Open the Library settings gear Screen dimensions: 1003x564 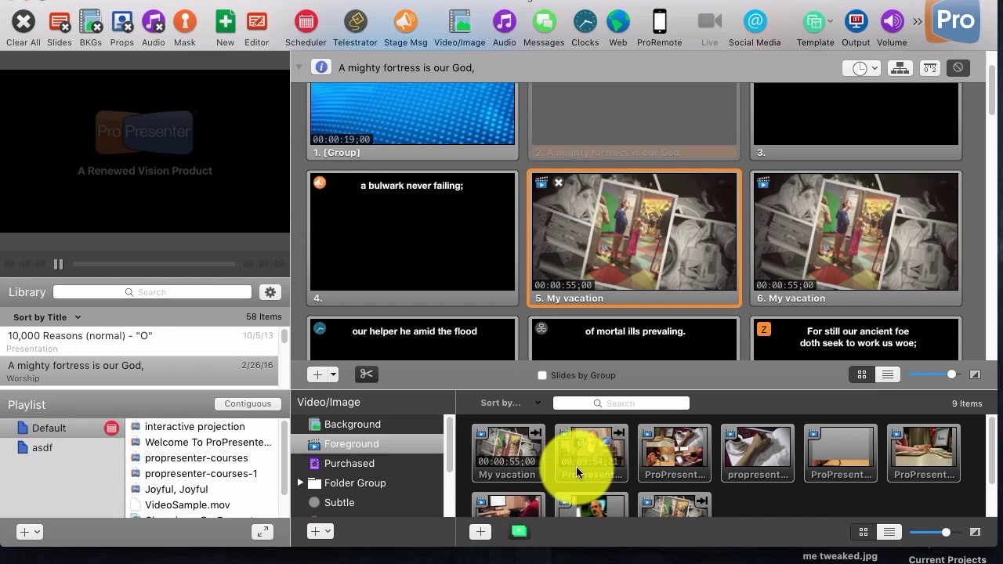(x=270, y=292)
